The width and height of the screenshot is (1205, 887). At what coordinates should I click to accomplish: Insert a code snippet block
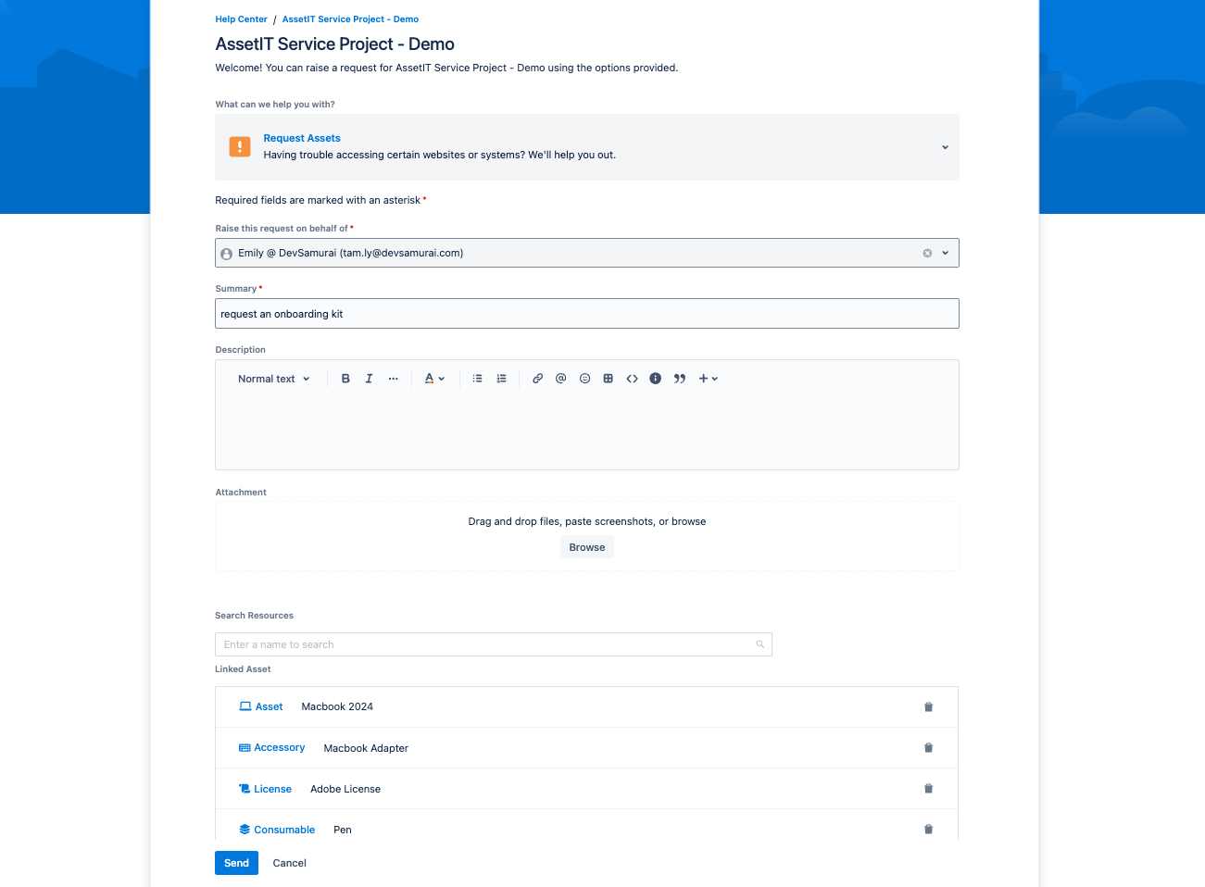click(x=632, y=379)
